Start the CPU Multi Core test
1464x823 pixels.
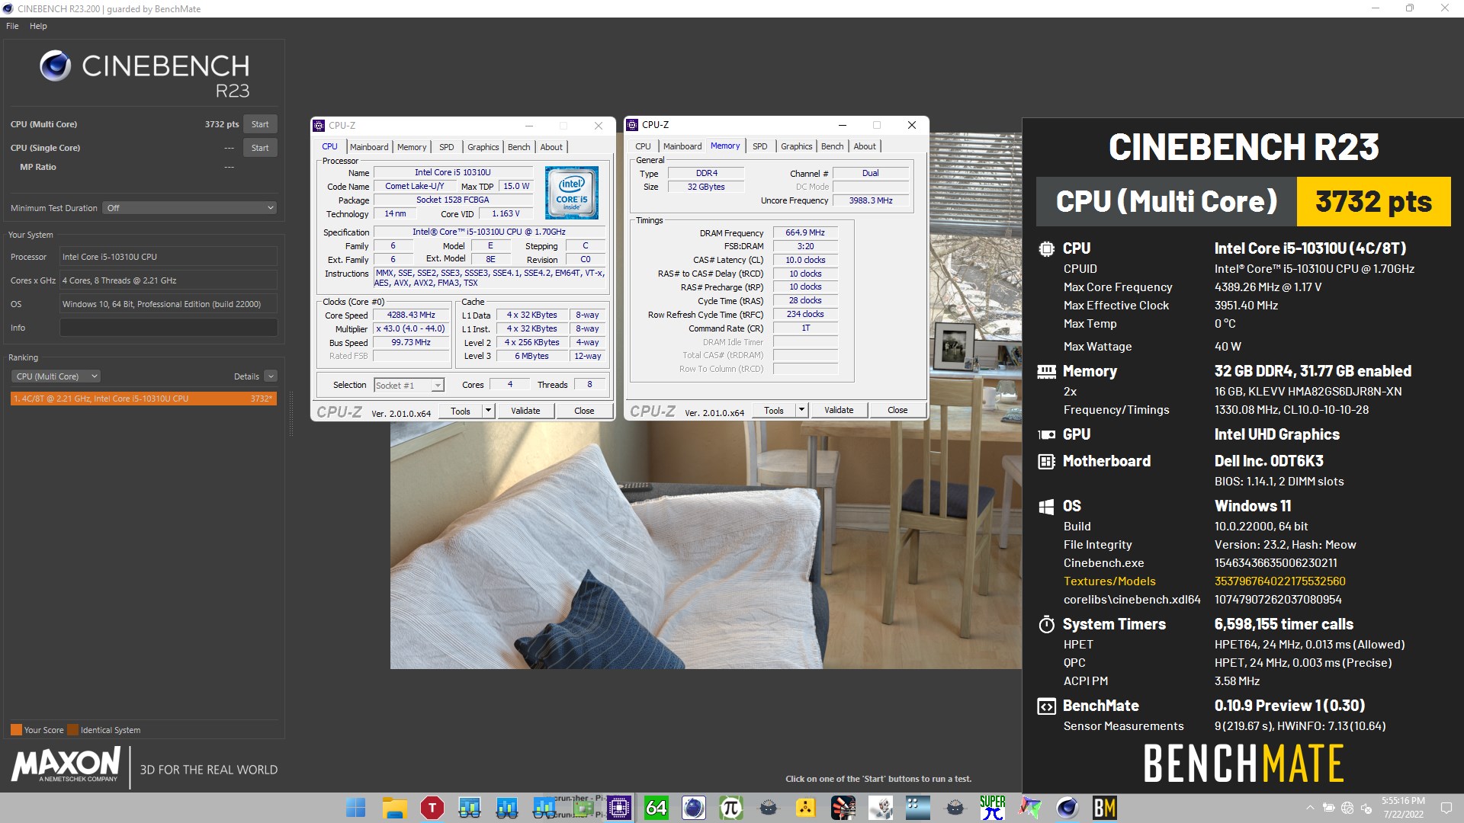260,124
